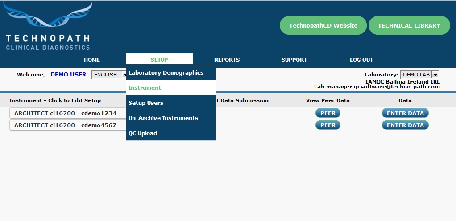Click the IAMQC Ballina Ireland IRL text

click(402, 82)
